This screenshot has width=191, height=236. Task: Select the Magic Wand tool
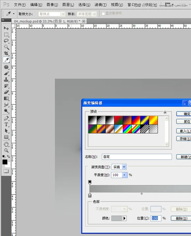6,47
